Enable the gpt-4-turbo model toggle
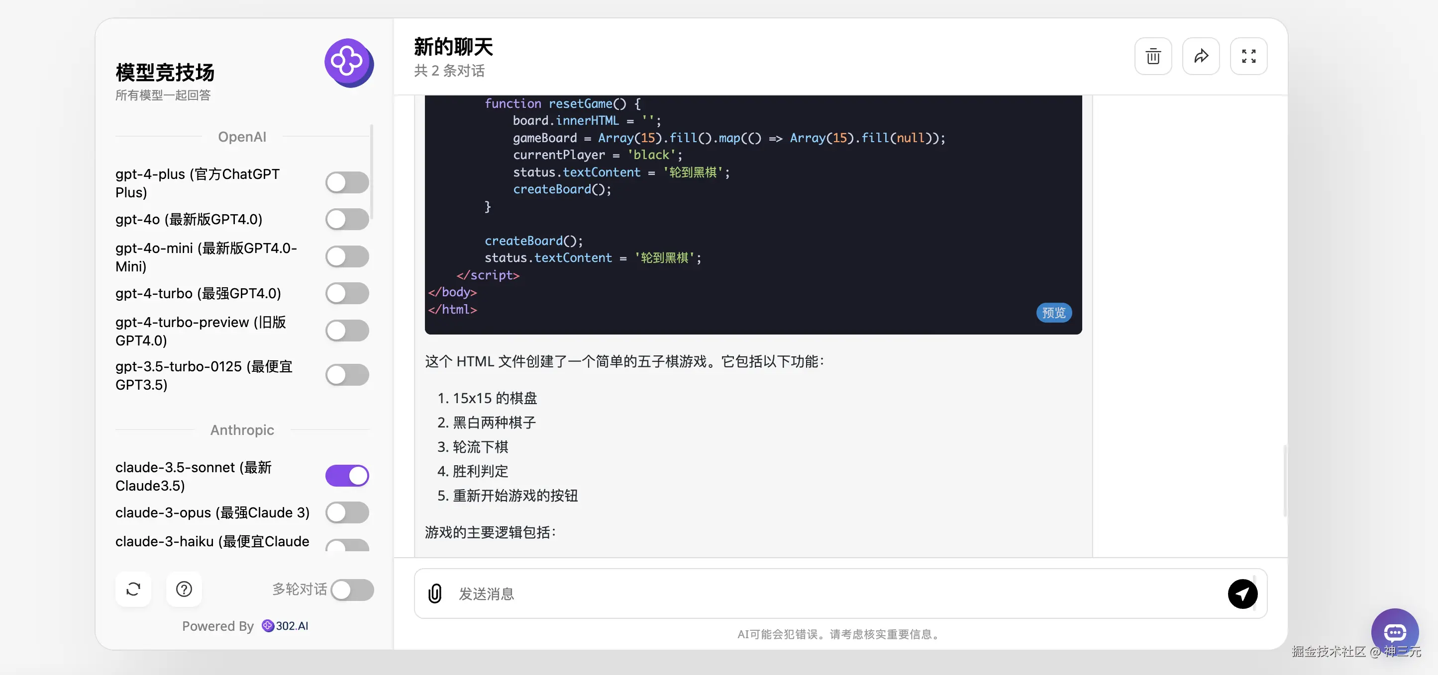 (347, 293)
